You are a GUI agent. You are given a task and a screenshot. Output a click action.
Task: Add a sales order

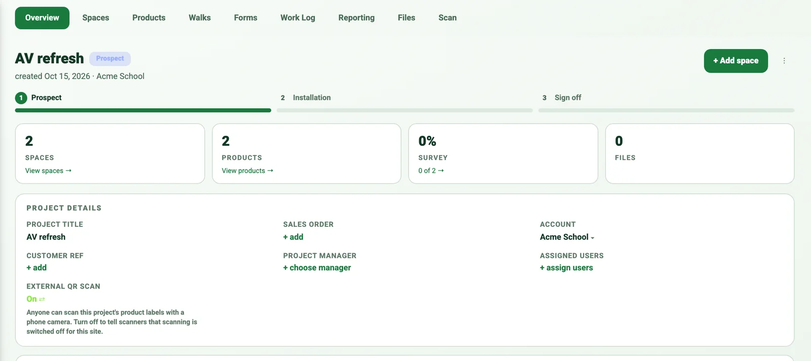tap(293, 237)
